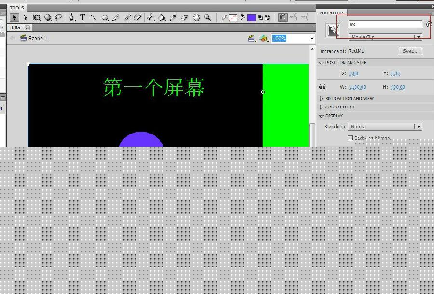Open the Movie Clip type dropdown
Image resolution: width=434 pixels, height=294 pixels.
coord(385,37)
